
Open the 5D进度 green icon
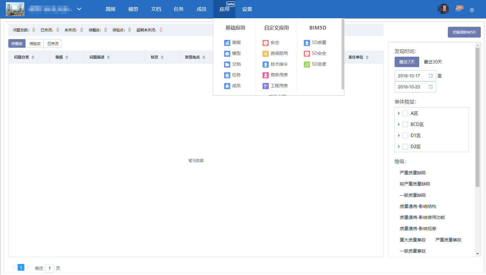click(307, 64)
